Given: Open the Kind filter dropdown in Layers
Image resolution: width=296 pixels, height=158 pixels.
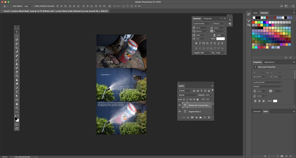Looking at the screenshot, I should (185, 91).
